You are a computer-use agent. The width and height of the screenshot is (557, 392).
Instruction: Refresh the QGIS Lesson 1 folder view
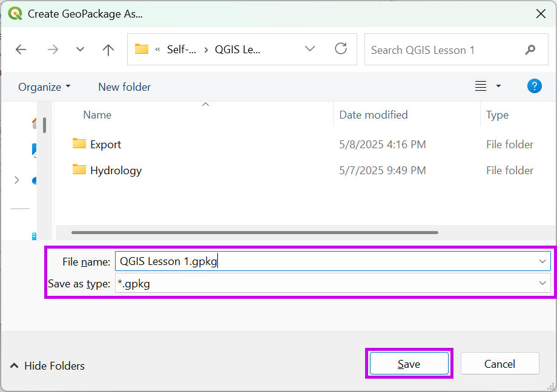pyautogui.click(x=341, y=49)
